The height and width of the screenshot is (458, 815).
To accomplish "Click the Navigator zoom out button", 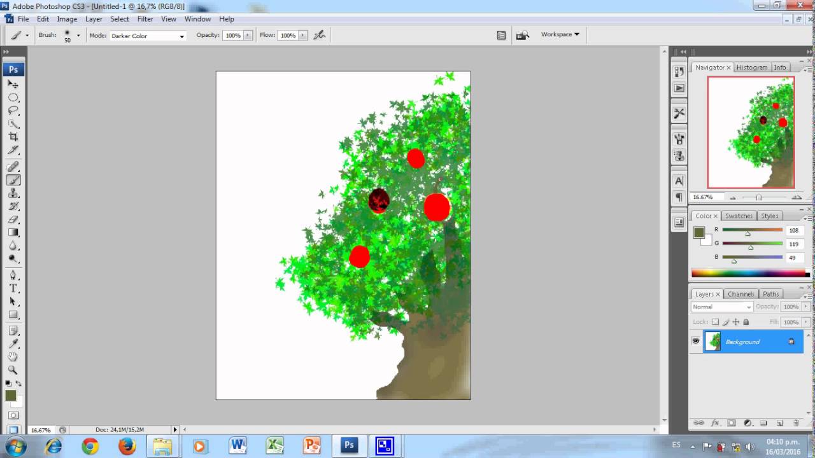I will (x=733, y=198).
